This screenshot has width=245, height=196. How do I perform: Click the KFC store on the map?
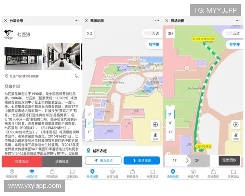tap(129, 123)
